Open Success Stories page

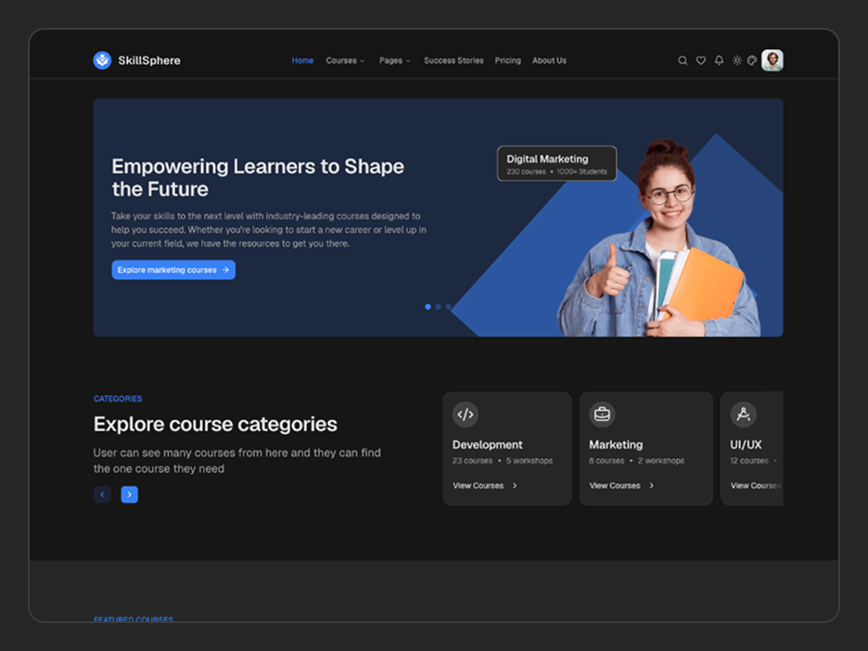453,60
